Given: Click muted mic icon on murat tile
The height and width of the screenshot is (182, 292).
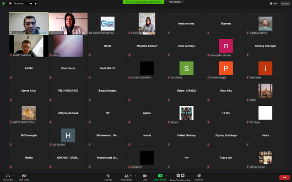Looking at the screenshot, I should 129,145.
